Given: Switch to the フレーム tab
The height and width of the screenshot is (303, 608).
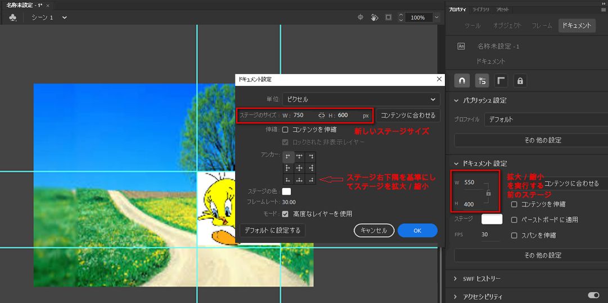Looking at the screenshot, I should click(x=542, y=26).
